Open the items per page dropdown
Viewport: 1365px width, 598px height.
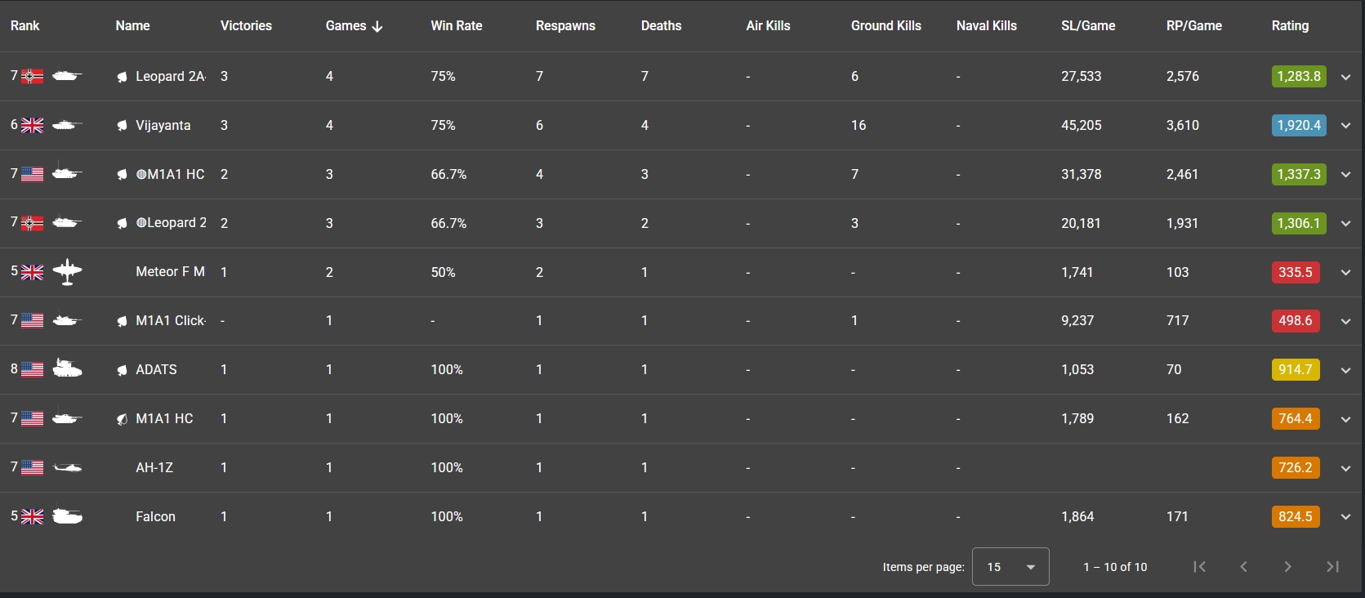click(x=1010, y=566)
